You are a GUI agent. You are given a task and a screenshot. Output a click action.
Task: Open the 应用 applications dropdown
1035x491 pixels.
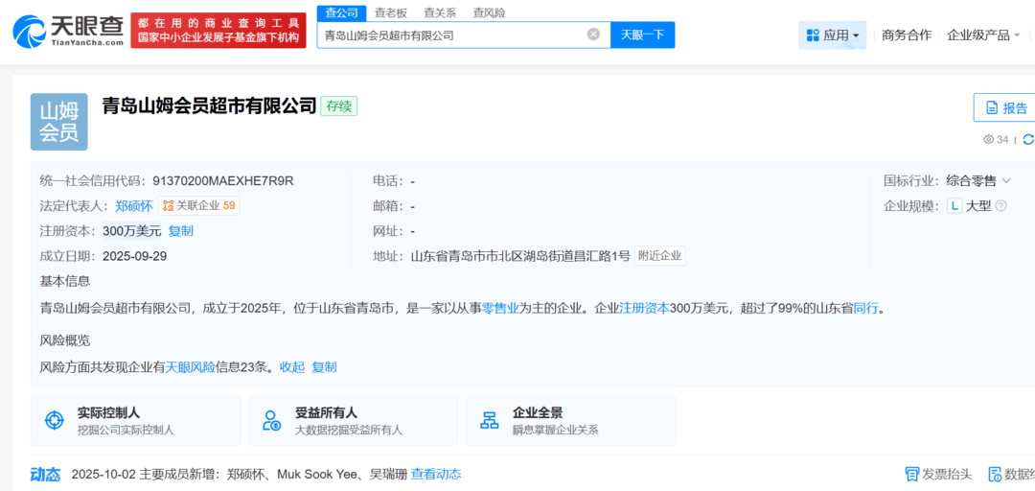tap(832, 35)
